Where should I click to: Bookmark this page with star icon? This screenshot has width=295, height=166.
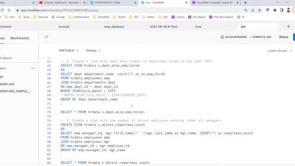point(260,10)
